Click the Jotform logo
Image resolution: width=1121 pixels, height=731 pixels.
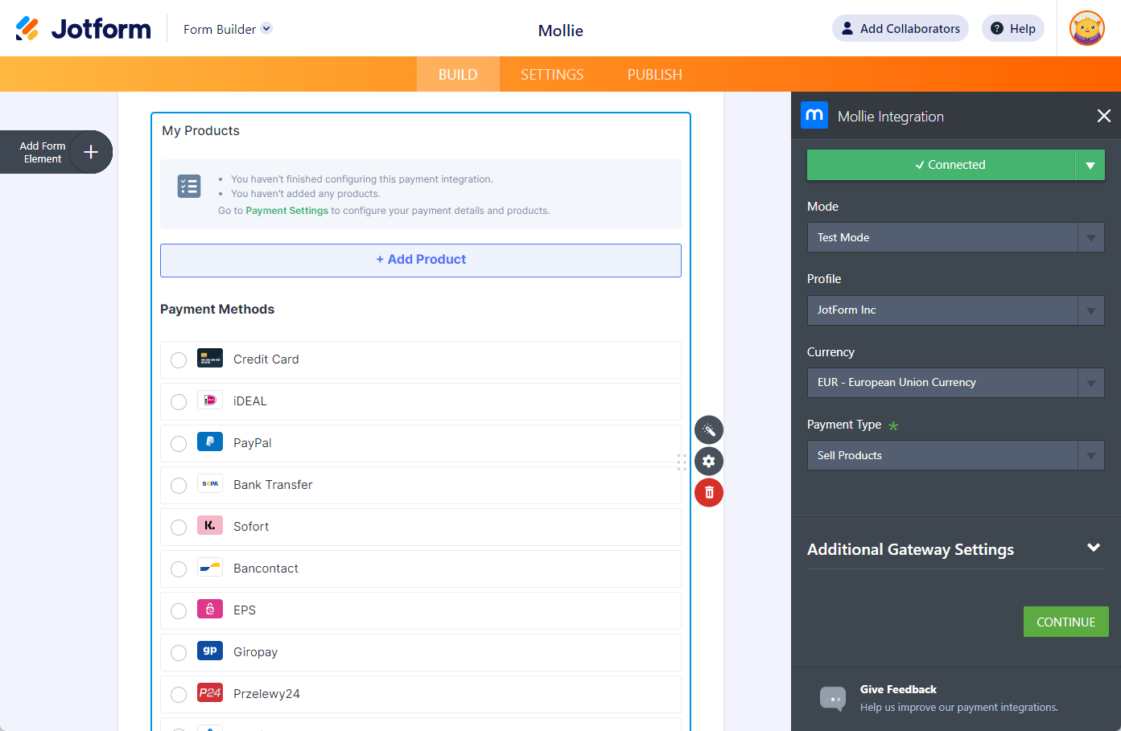[x=84, y=29]
